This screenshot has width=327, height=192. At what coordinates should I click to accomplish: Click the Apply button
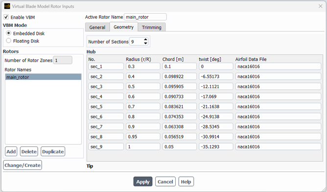pos(143,182)
